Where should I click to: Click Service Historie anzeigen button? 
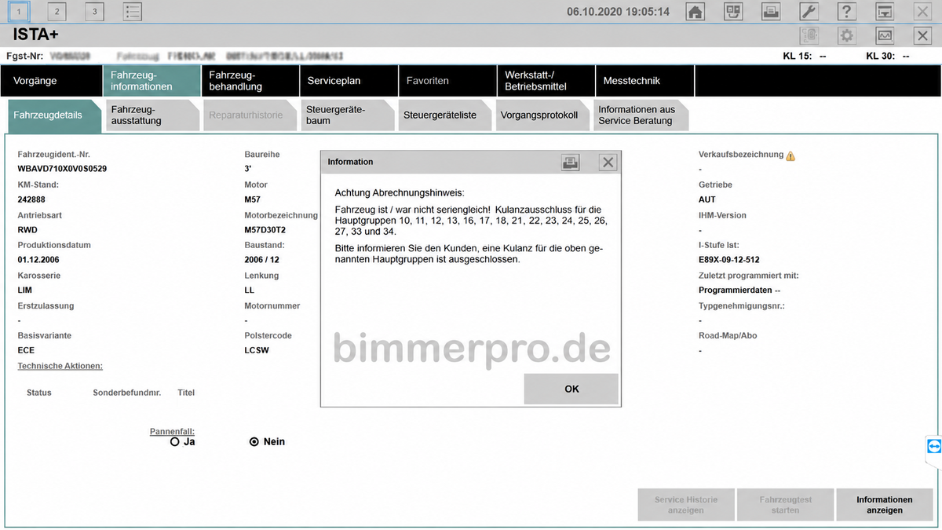[x=686, y=505]
